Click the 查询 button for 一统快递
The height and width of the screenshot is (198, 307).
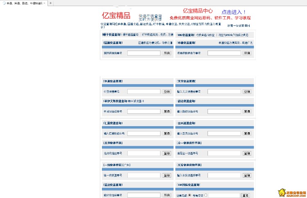tap(167, 176)
